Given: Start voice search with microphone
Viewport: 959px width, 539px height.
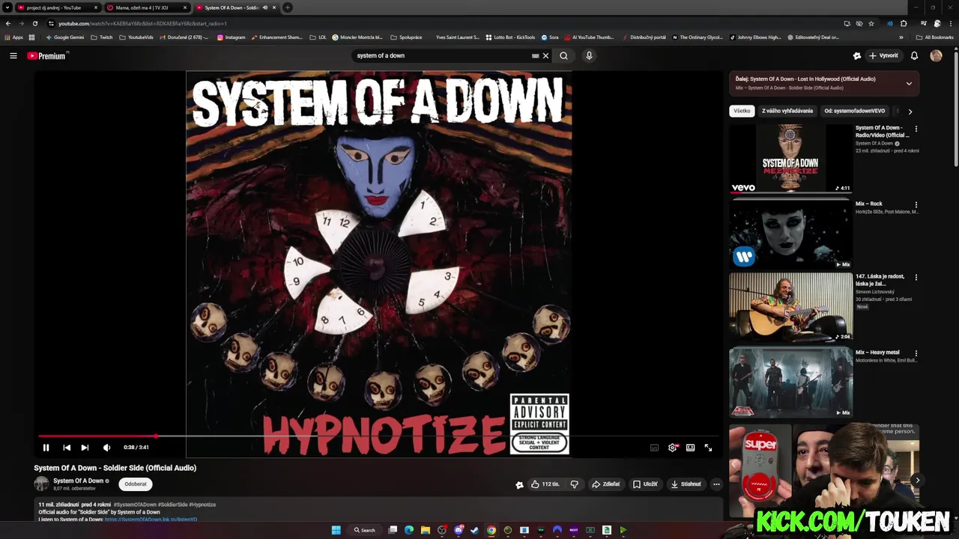Looking at the screenshot, I should pos(589,55).
